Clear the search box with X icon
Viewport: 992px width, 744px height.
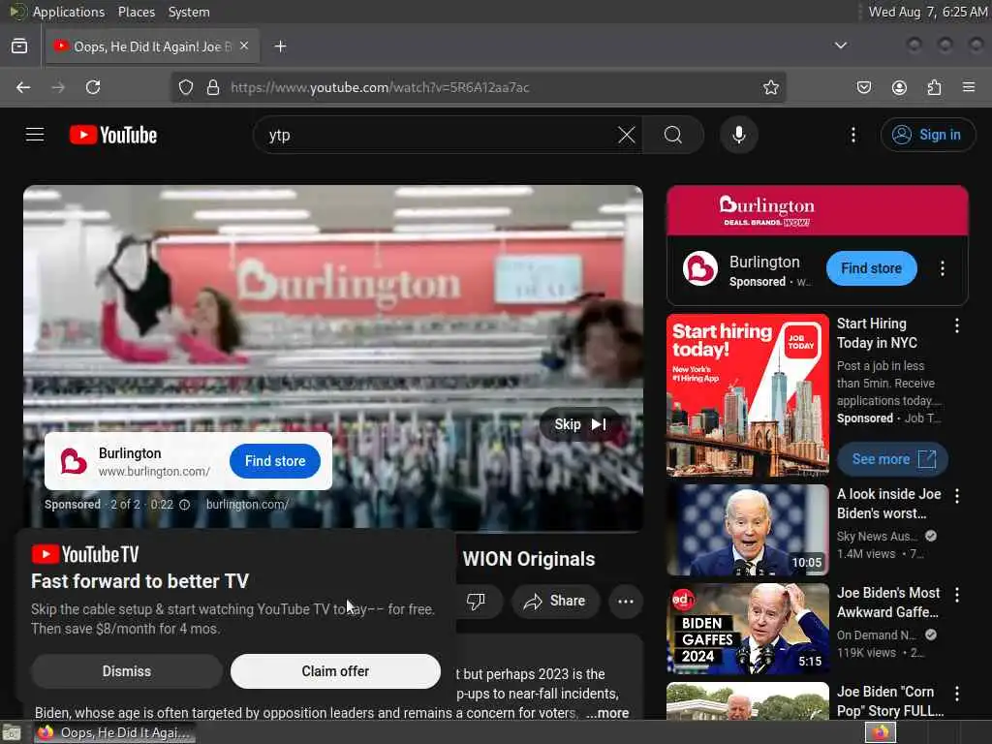[x=627, y=135]
